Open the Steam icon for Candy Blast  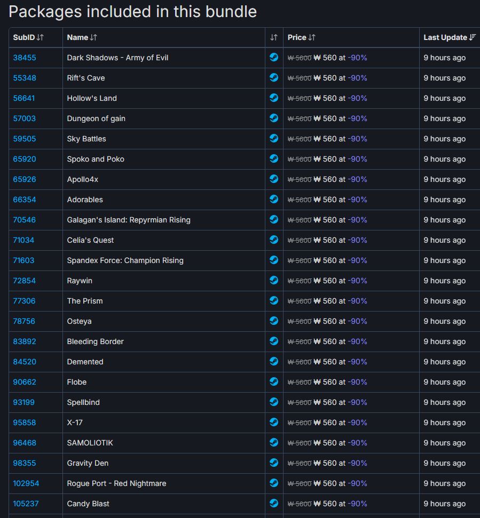(x=274, y=503)
